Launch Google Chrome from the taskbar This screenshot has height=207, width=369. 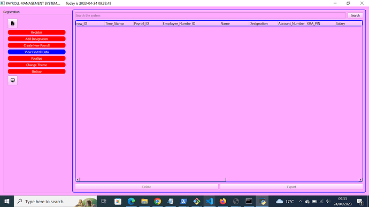(157, 201)
